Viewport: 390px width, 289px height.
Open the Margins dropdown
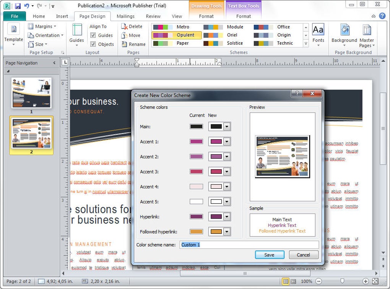[42, 26]
